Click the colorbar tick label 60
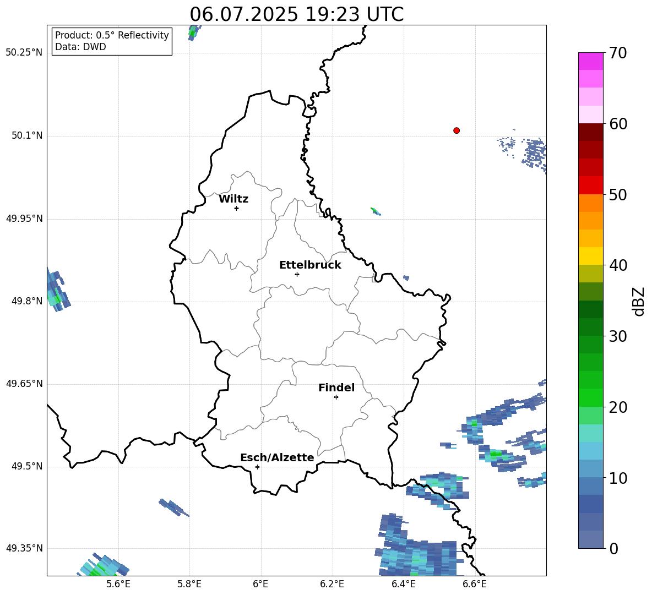This screenshot has height=595, width=652. pos(618,124)
